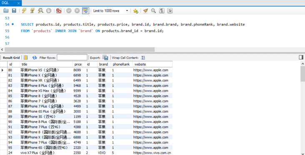This screenshot has width=305, height=155.
Task: Execute the query with lightning bolt icon
Action: 24,11
